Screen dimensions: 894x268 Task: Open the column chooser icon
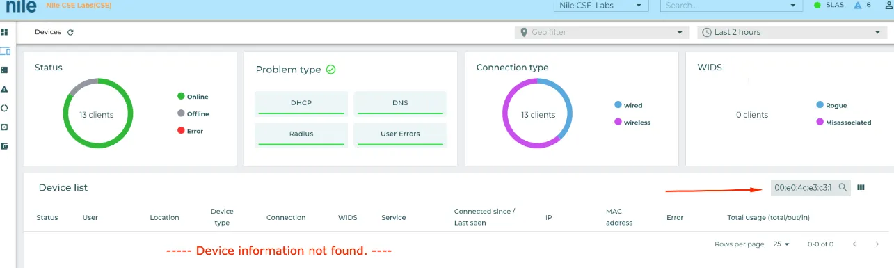(861, 187)
